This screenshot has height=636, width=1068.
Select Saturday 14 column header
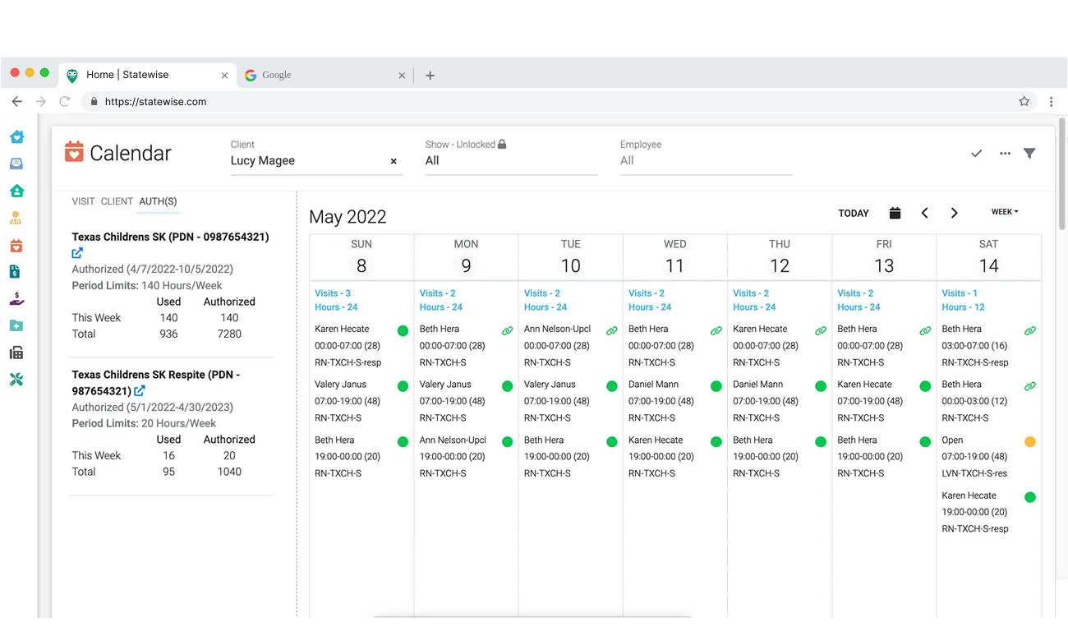click(x=989, y=257)
